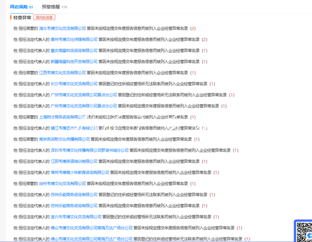Open 徐州韦博文化交流有限公司 link
This screenshot has width=312, height=242.
[x=62, y=184]
